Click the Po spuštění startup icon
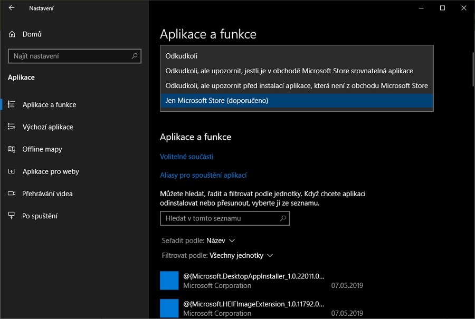 click(12, 216)
